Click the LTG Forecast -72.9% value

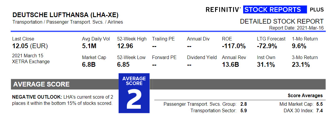[x=267, y=46]
